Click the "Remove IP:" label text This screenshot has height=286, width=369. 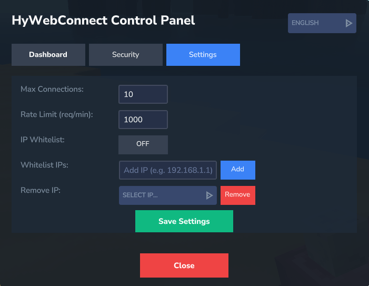point(41,190)
